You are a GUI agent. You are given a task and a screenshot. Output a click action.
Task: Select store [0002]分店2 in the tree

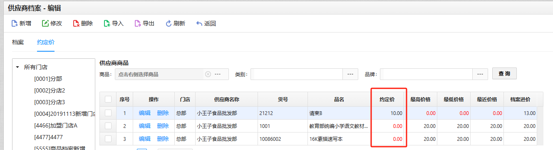[x=50, y=90]
